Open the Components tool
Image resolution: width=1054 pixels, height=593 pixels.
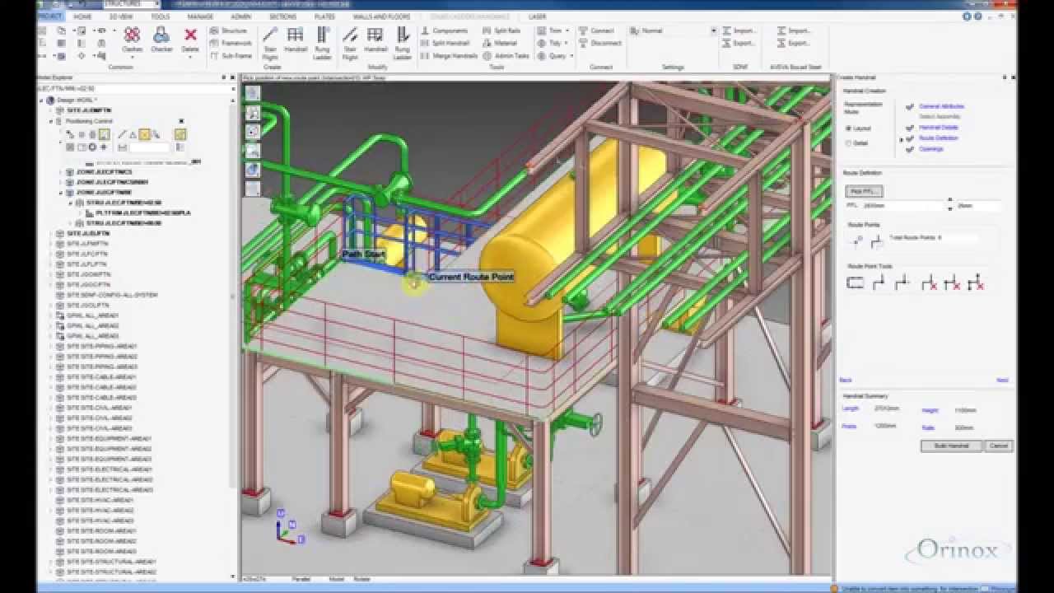coord(445,31)
